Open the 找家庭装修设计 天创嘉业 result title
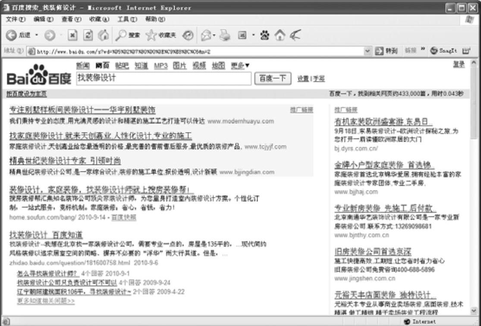This screenshot has width=481, height=326. 101,136
